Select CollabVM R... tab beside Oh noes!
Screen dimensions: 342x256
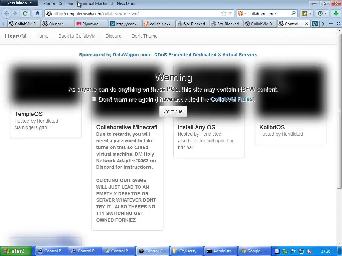pyautogui.click(x=23, y=24)
